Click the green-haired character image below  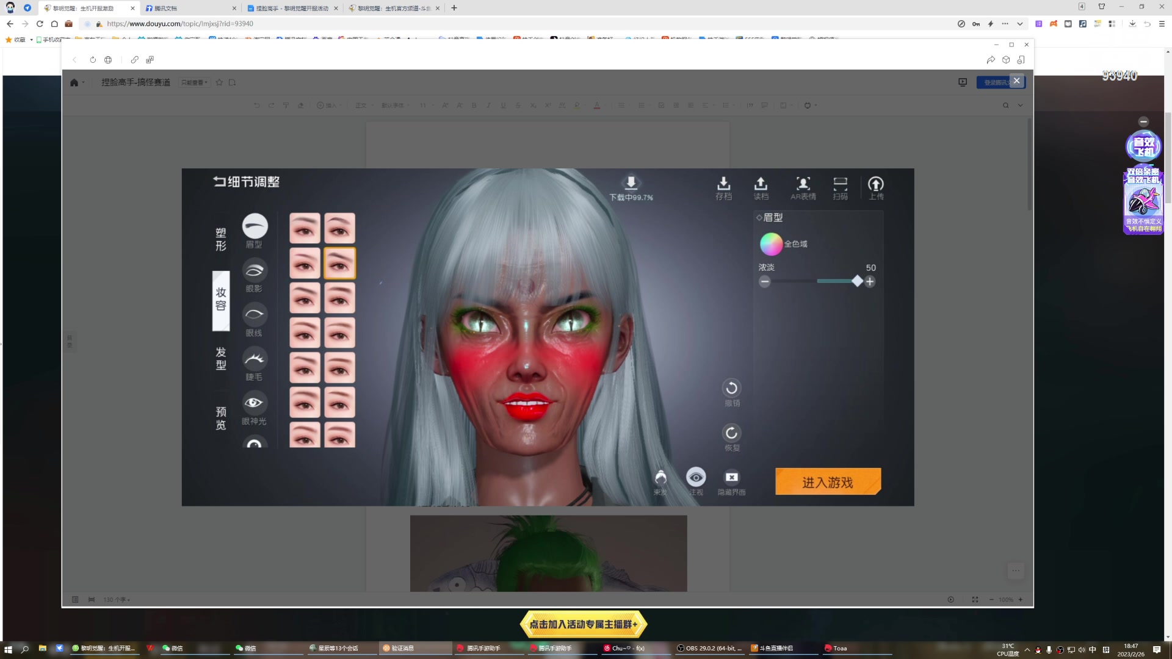[x=548, y=553]
